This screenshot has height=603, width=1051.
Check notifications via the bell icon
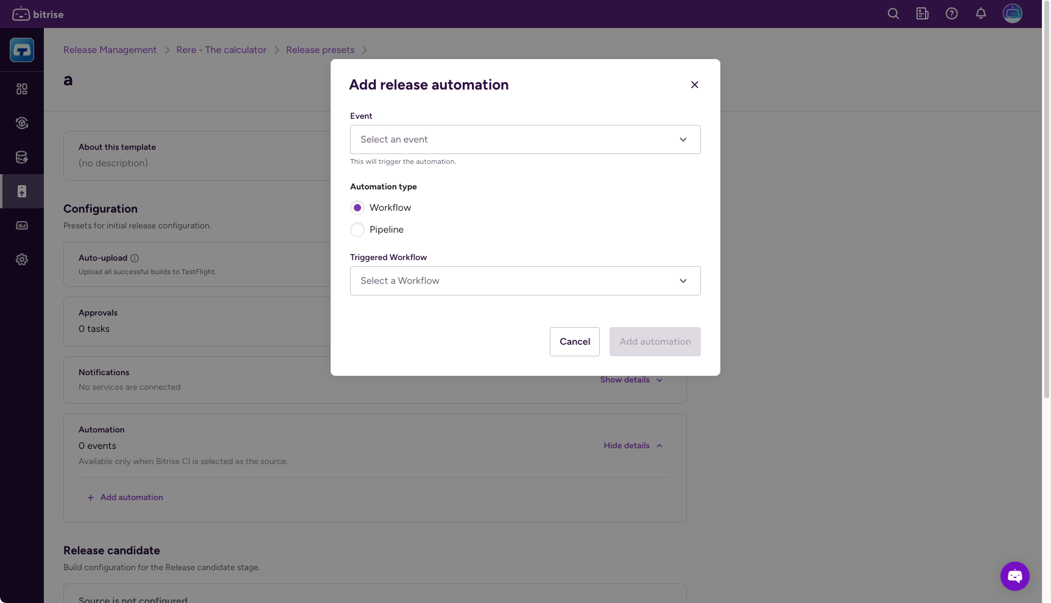pyautogui.click(x=980, y=13)
